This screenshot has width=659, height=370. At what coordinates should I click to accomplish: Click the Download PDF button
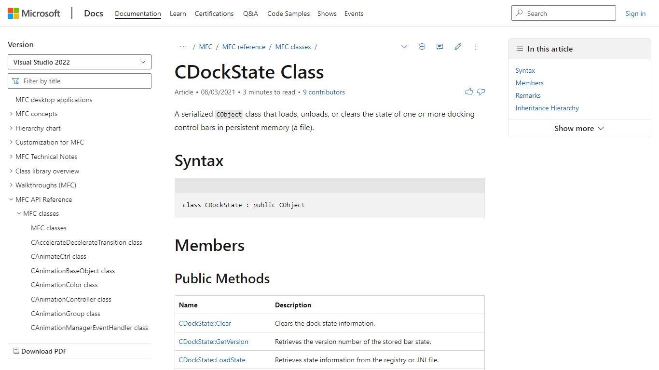(80, 351)
